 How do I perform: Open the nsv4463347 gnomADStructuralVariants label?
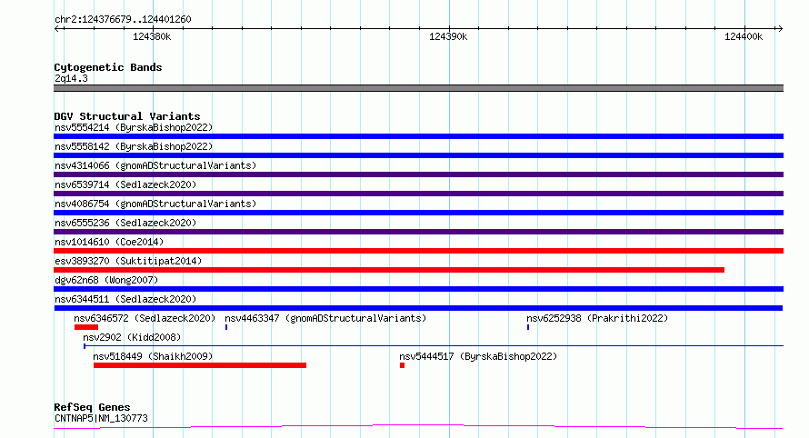pyautogui.click(x=325, y=318)
